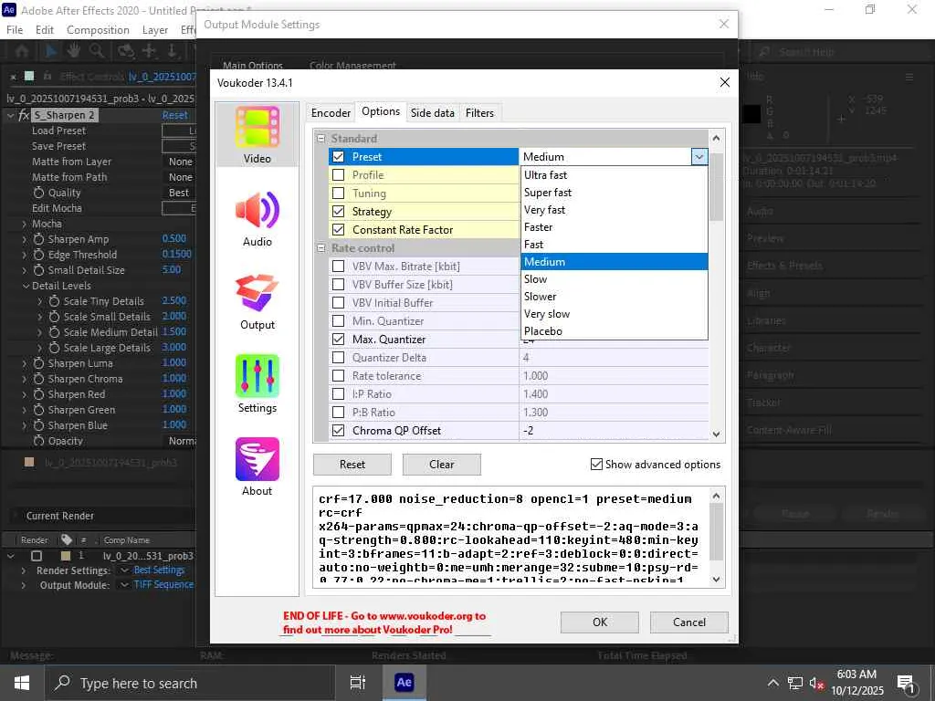Uncheck Constant Rate Factor checkbox
The image size is (935, 701).
(x=338, y=229)
